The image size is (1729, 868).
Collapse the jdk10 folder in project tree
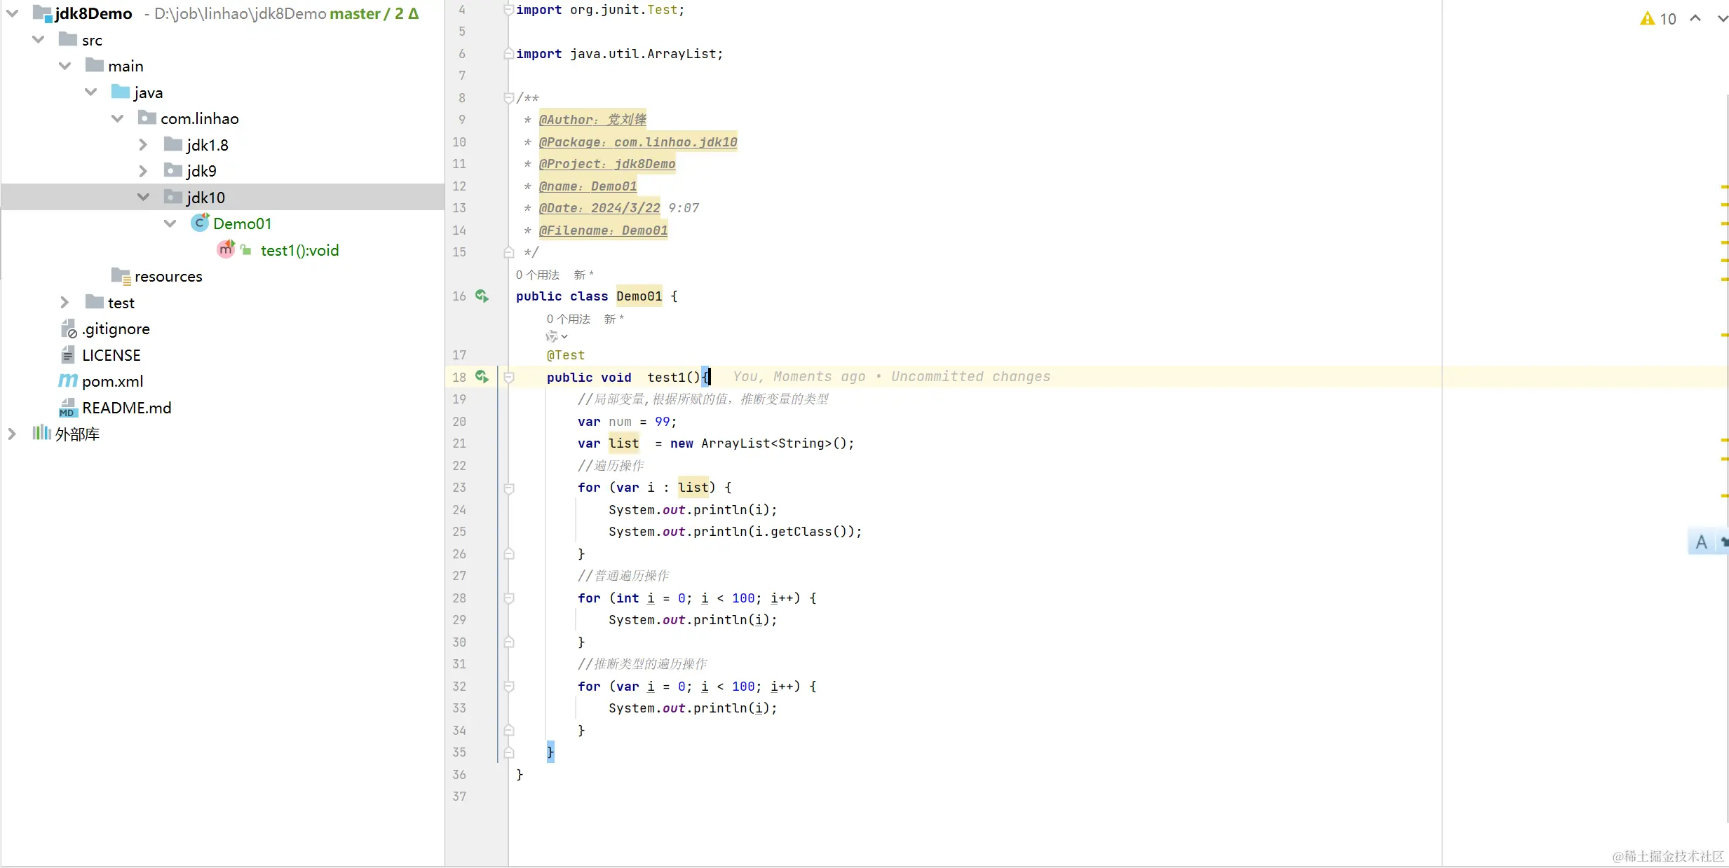pos(143,197)
